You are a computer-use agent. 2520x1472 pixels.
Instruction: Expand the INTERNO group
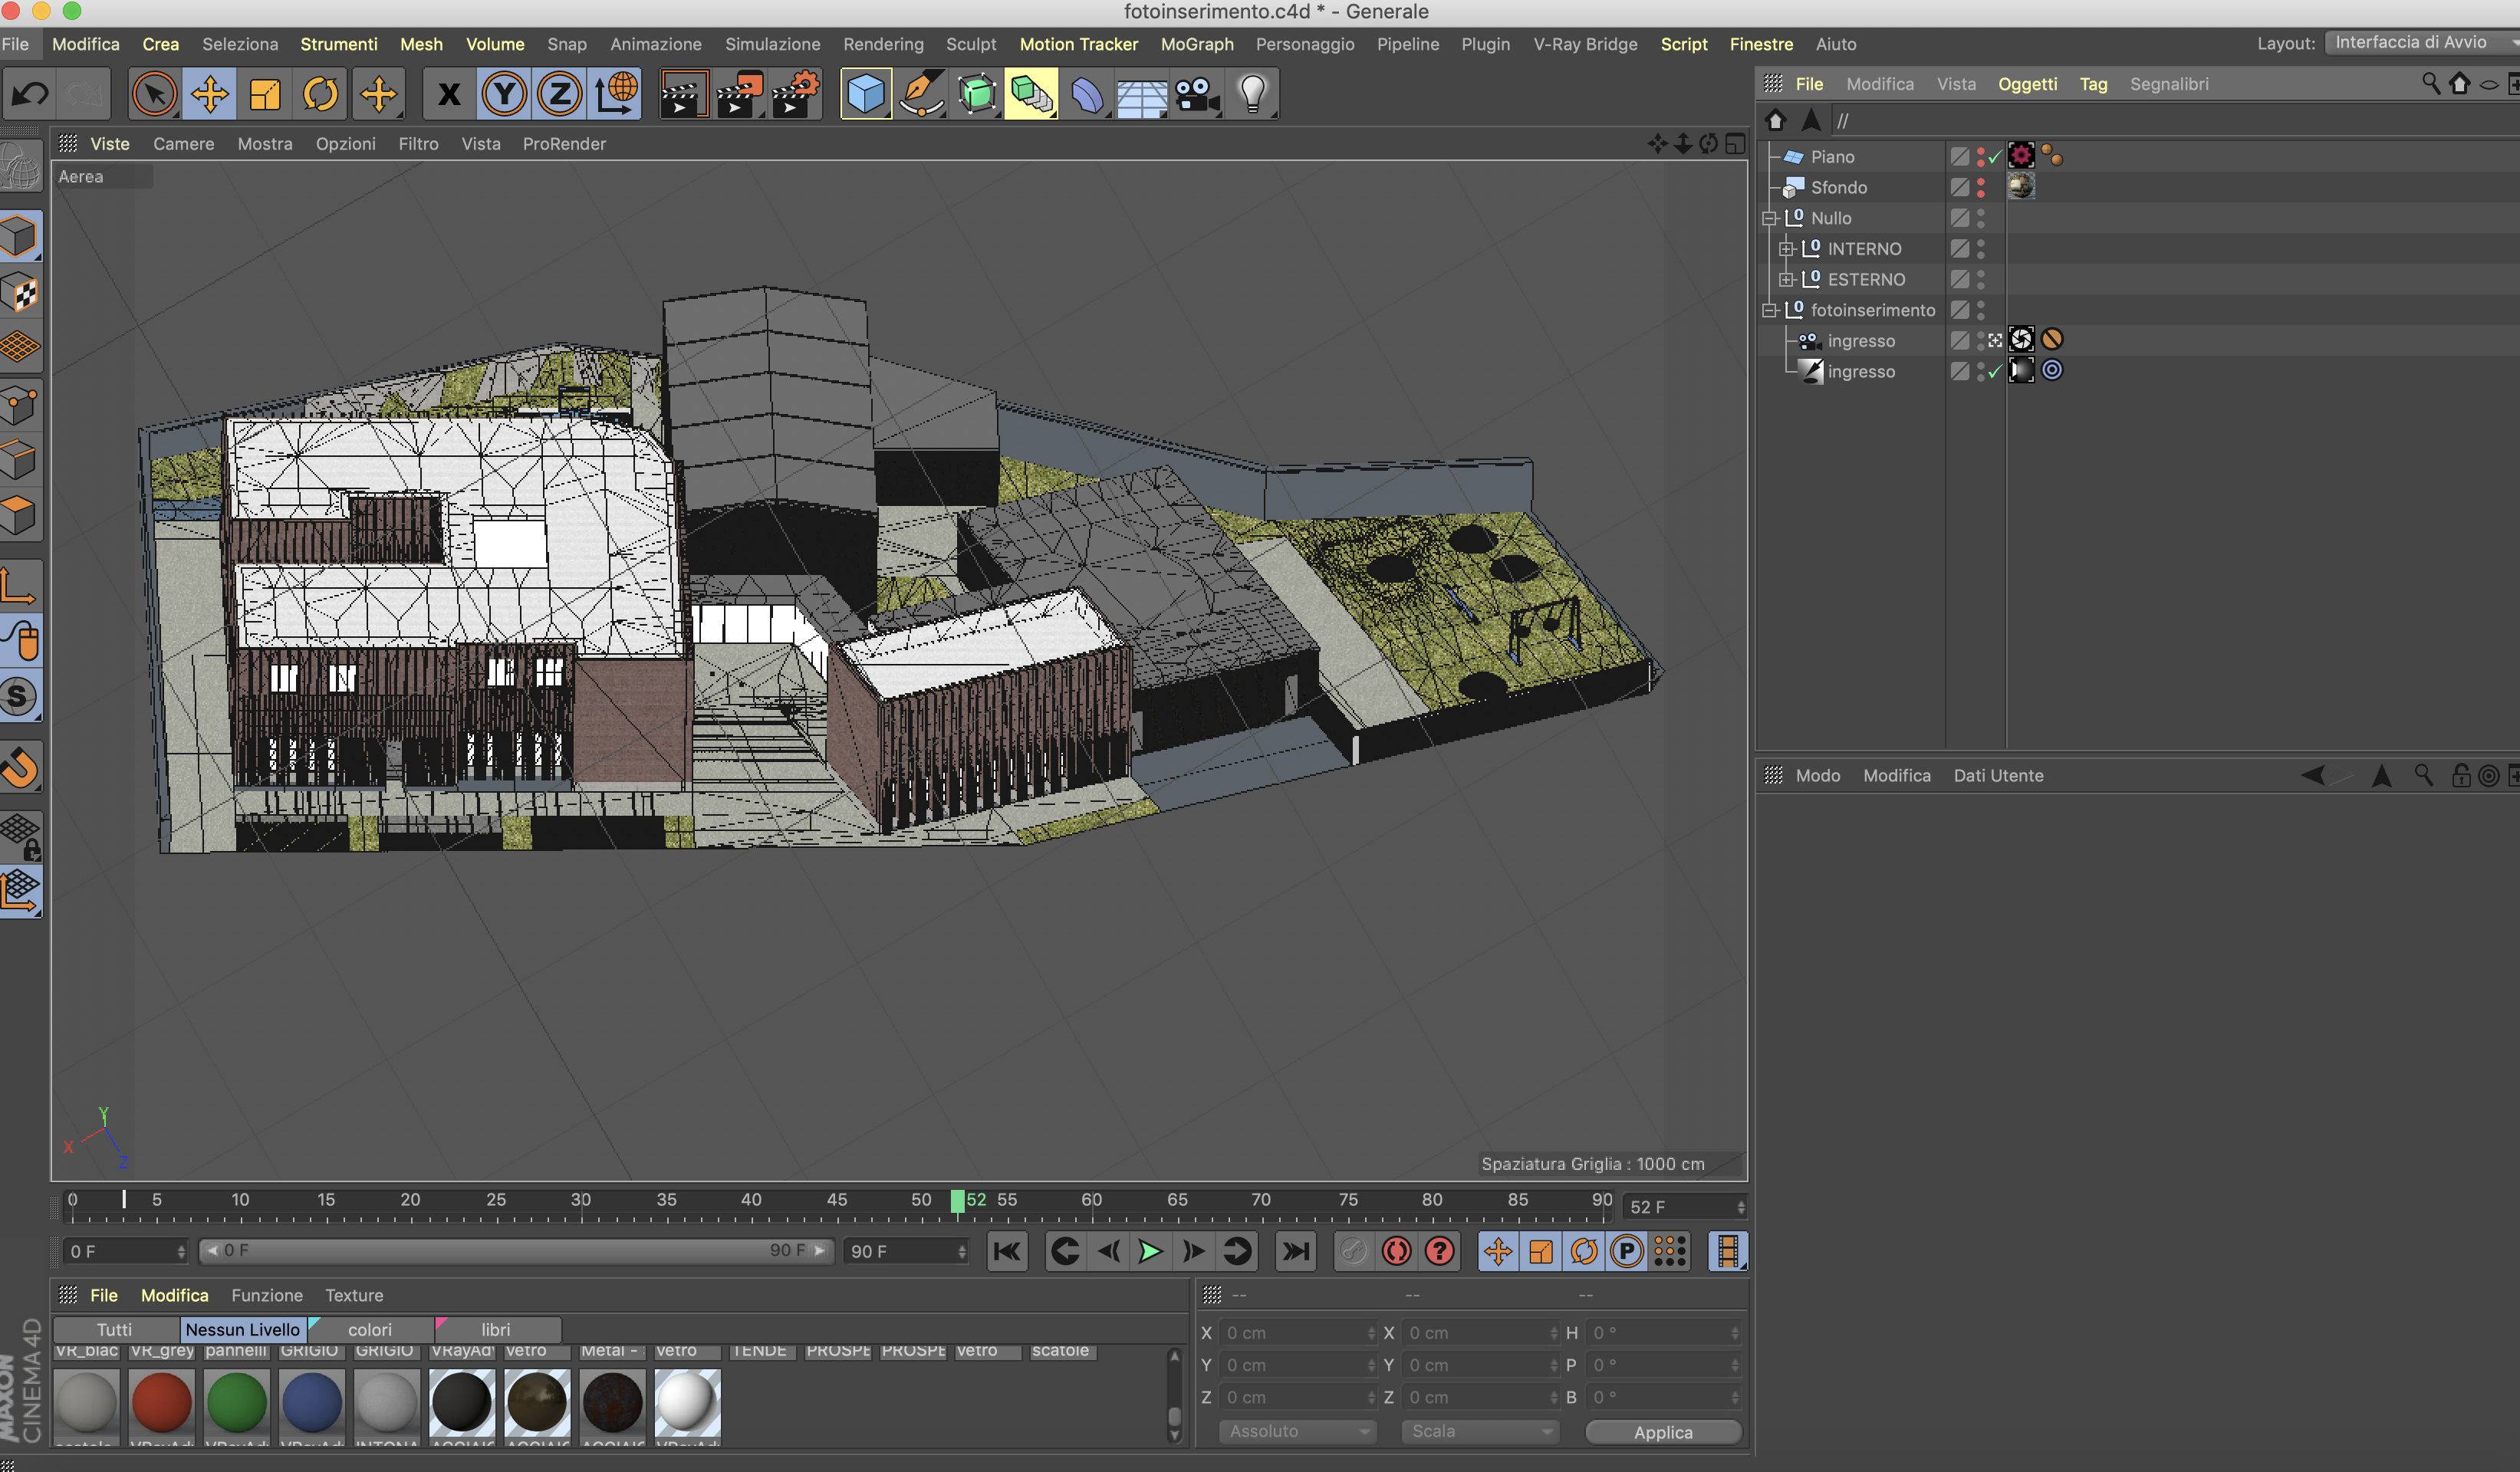1786,249
